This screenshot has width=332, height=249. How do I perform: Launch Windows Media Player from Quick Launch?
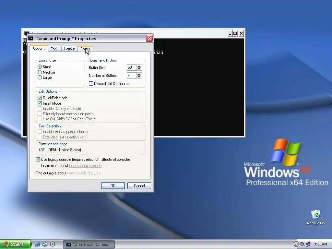[x=52, y=244]
